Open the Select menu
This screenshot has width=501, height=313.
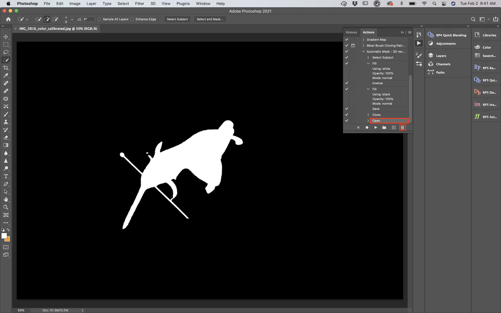pos(123,4)
